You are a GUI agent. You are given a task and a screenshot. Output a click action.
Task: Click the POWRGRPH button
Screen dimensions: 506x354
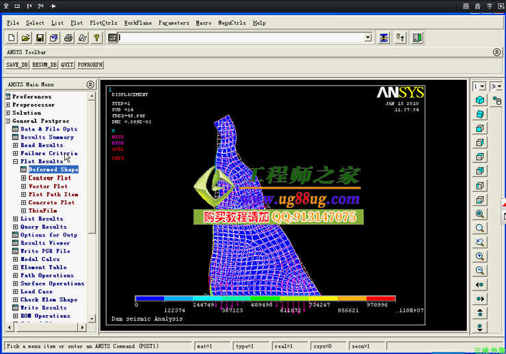tap(90, 65)
